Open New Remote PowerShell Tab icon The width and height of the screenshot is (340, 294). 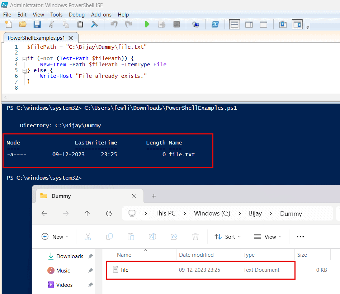click(196, 24)
